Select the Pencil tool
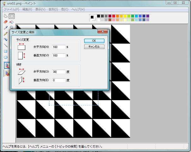The image size is (191, 152). tap(5, 34)
